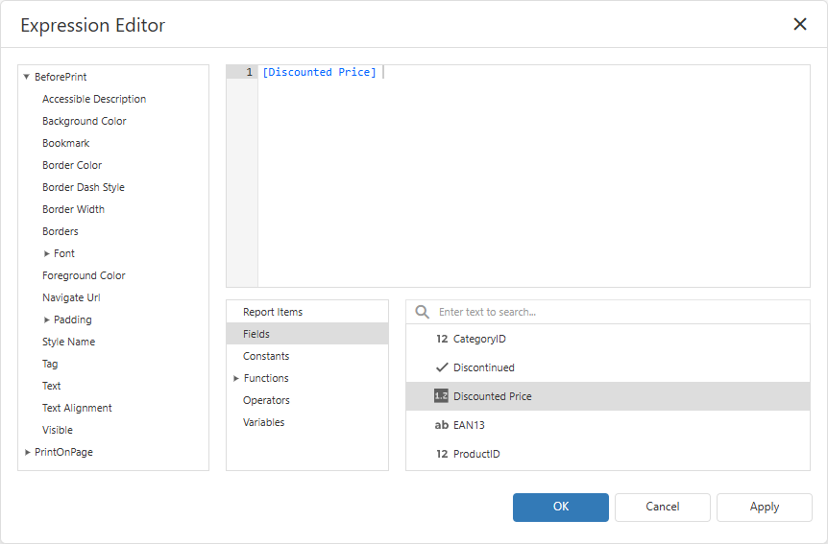Expand the Functions category arrow
The image size is (828, 544).
[236, 378]
